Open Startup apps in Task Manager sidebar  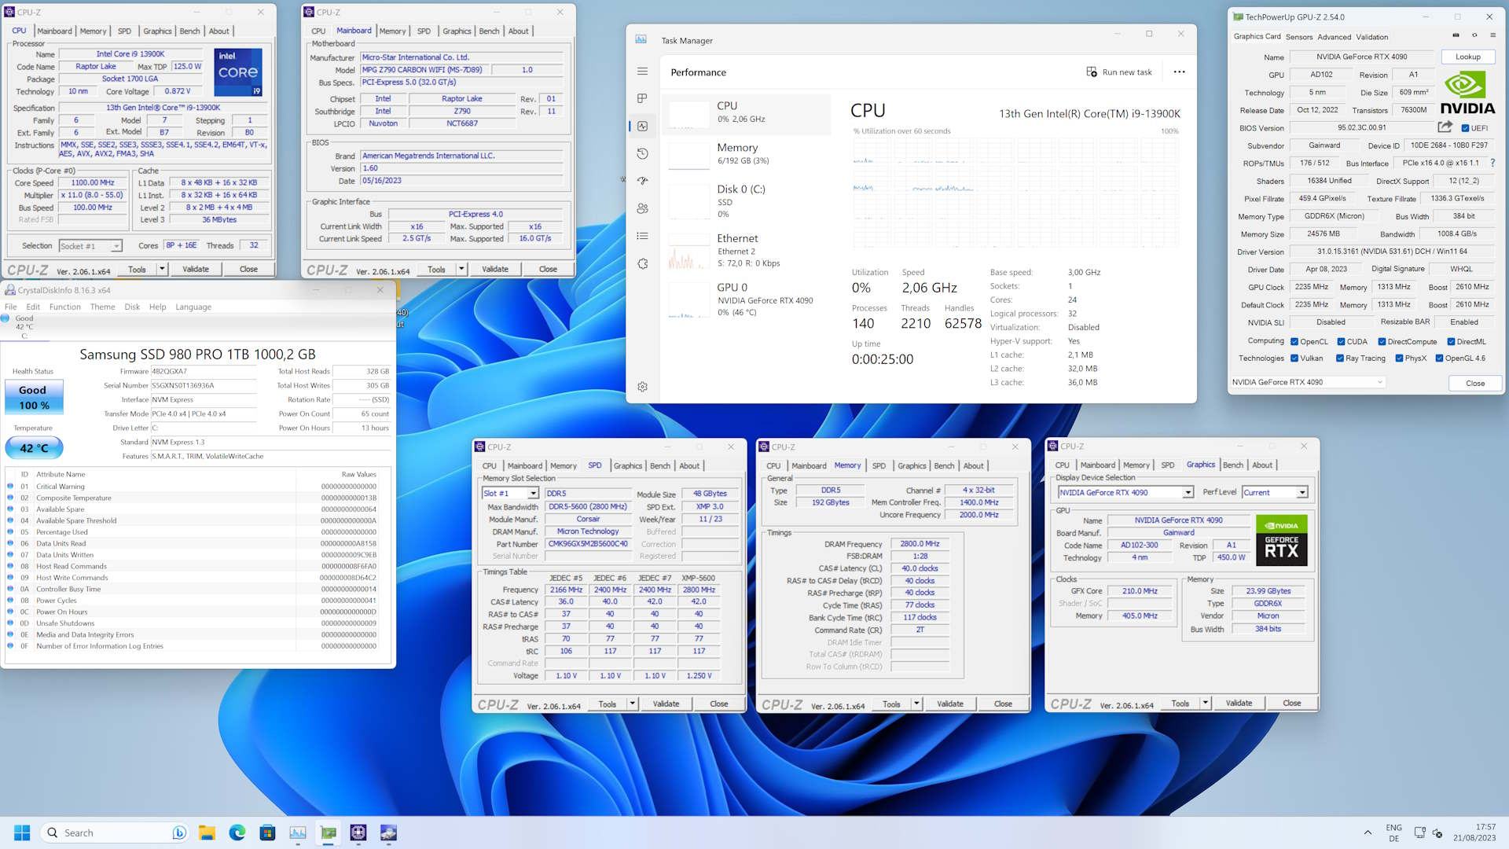pos(642,181)
